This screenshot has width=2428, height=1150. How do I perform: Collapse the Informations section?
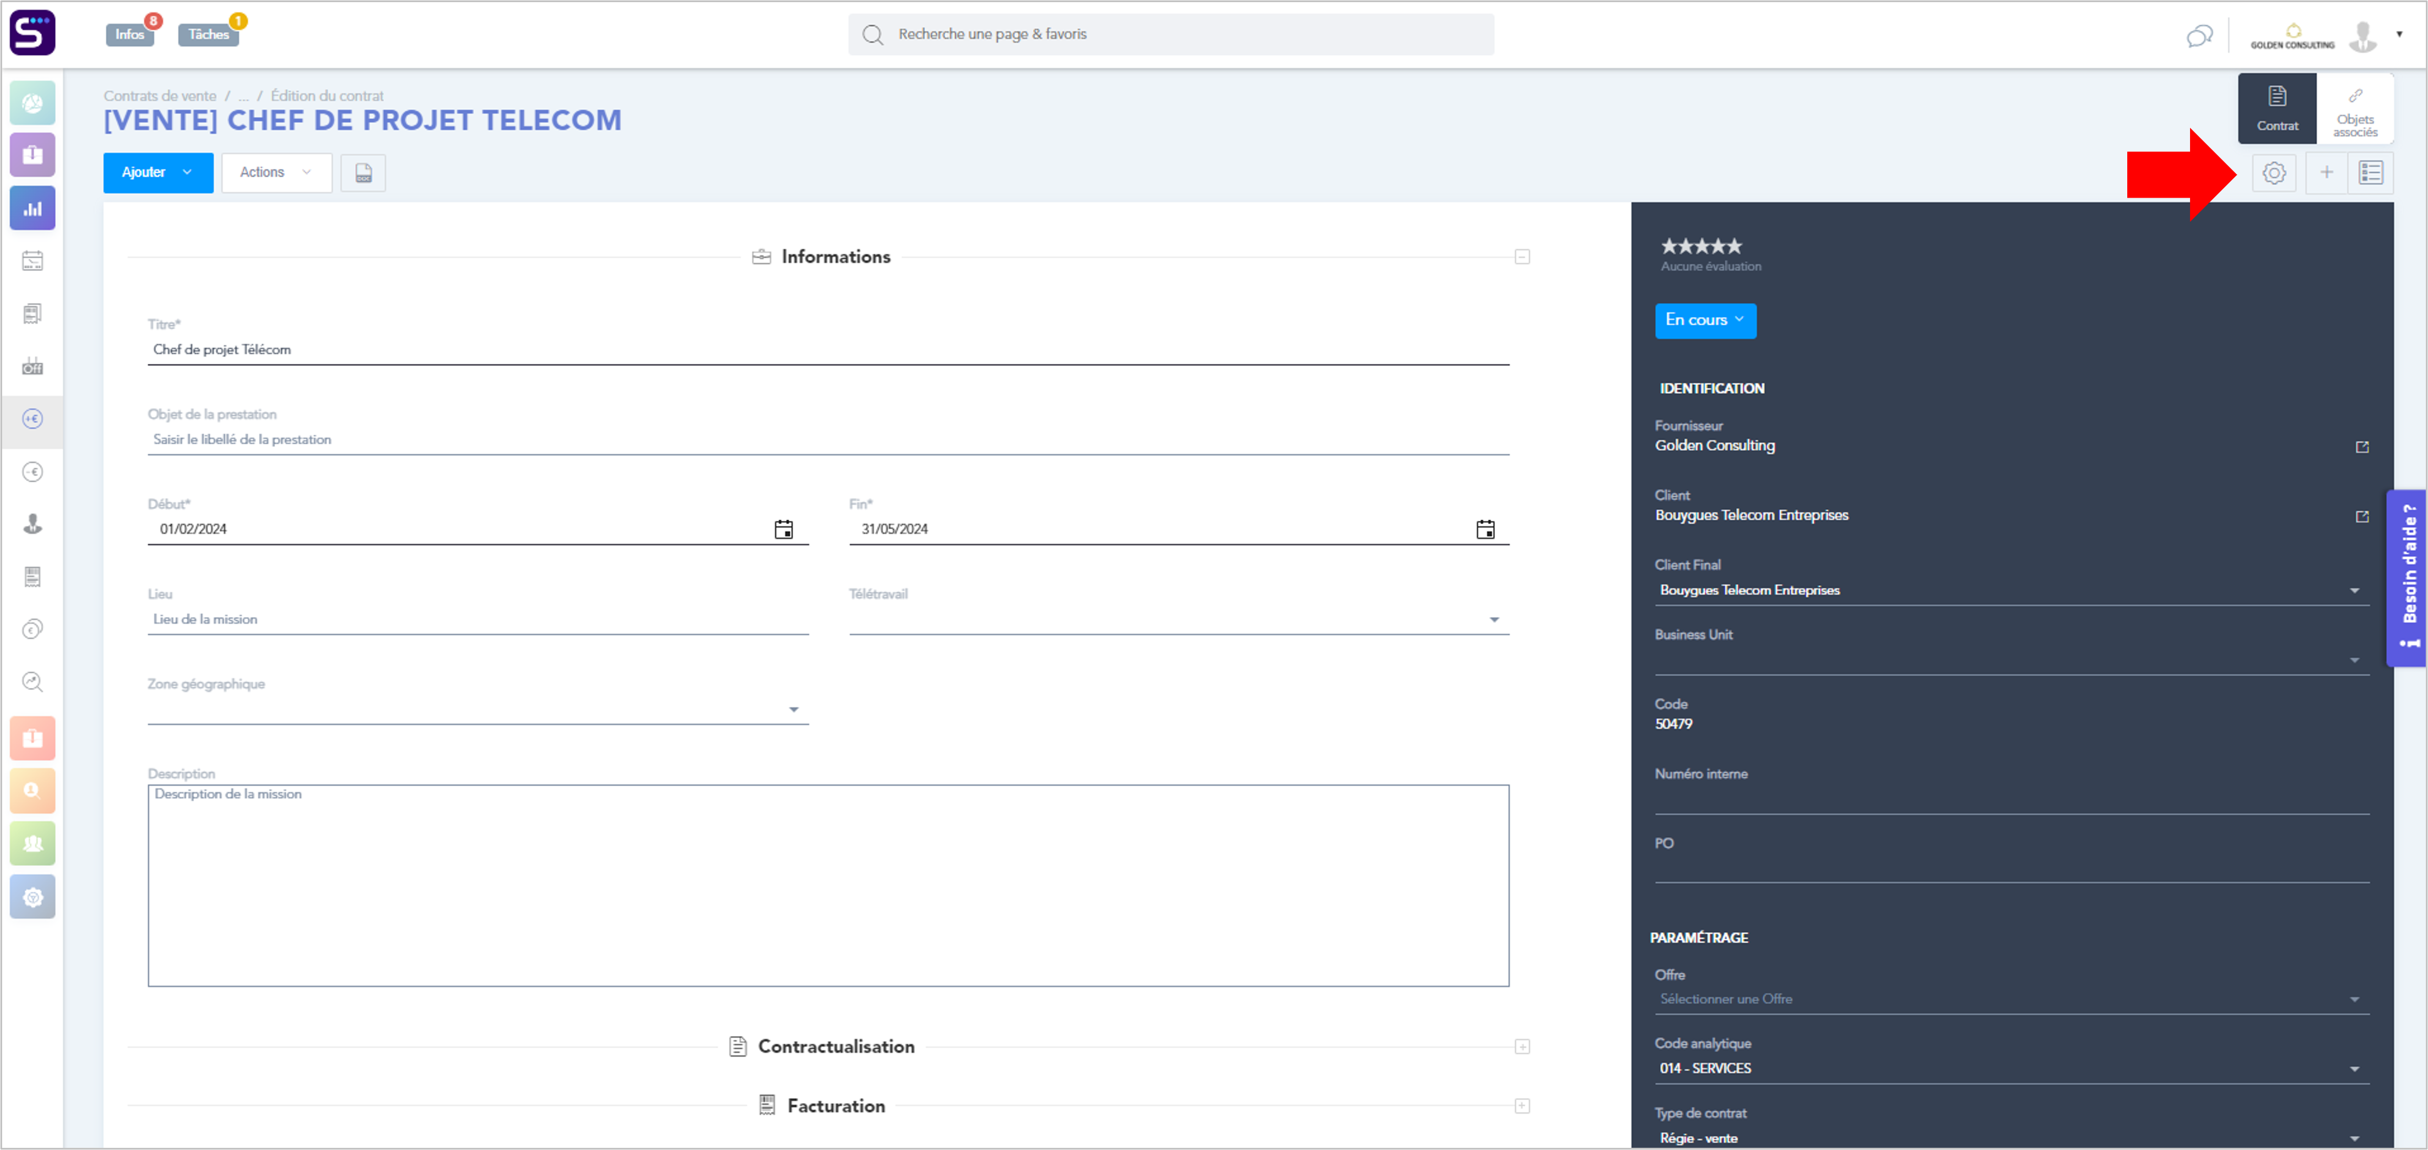pyautogui.click(x=1522, y=257)
